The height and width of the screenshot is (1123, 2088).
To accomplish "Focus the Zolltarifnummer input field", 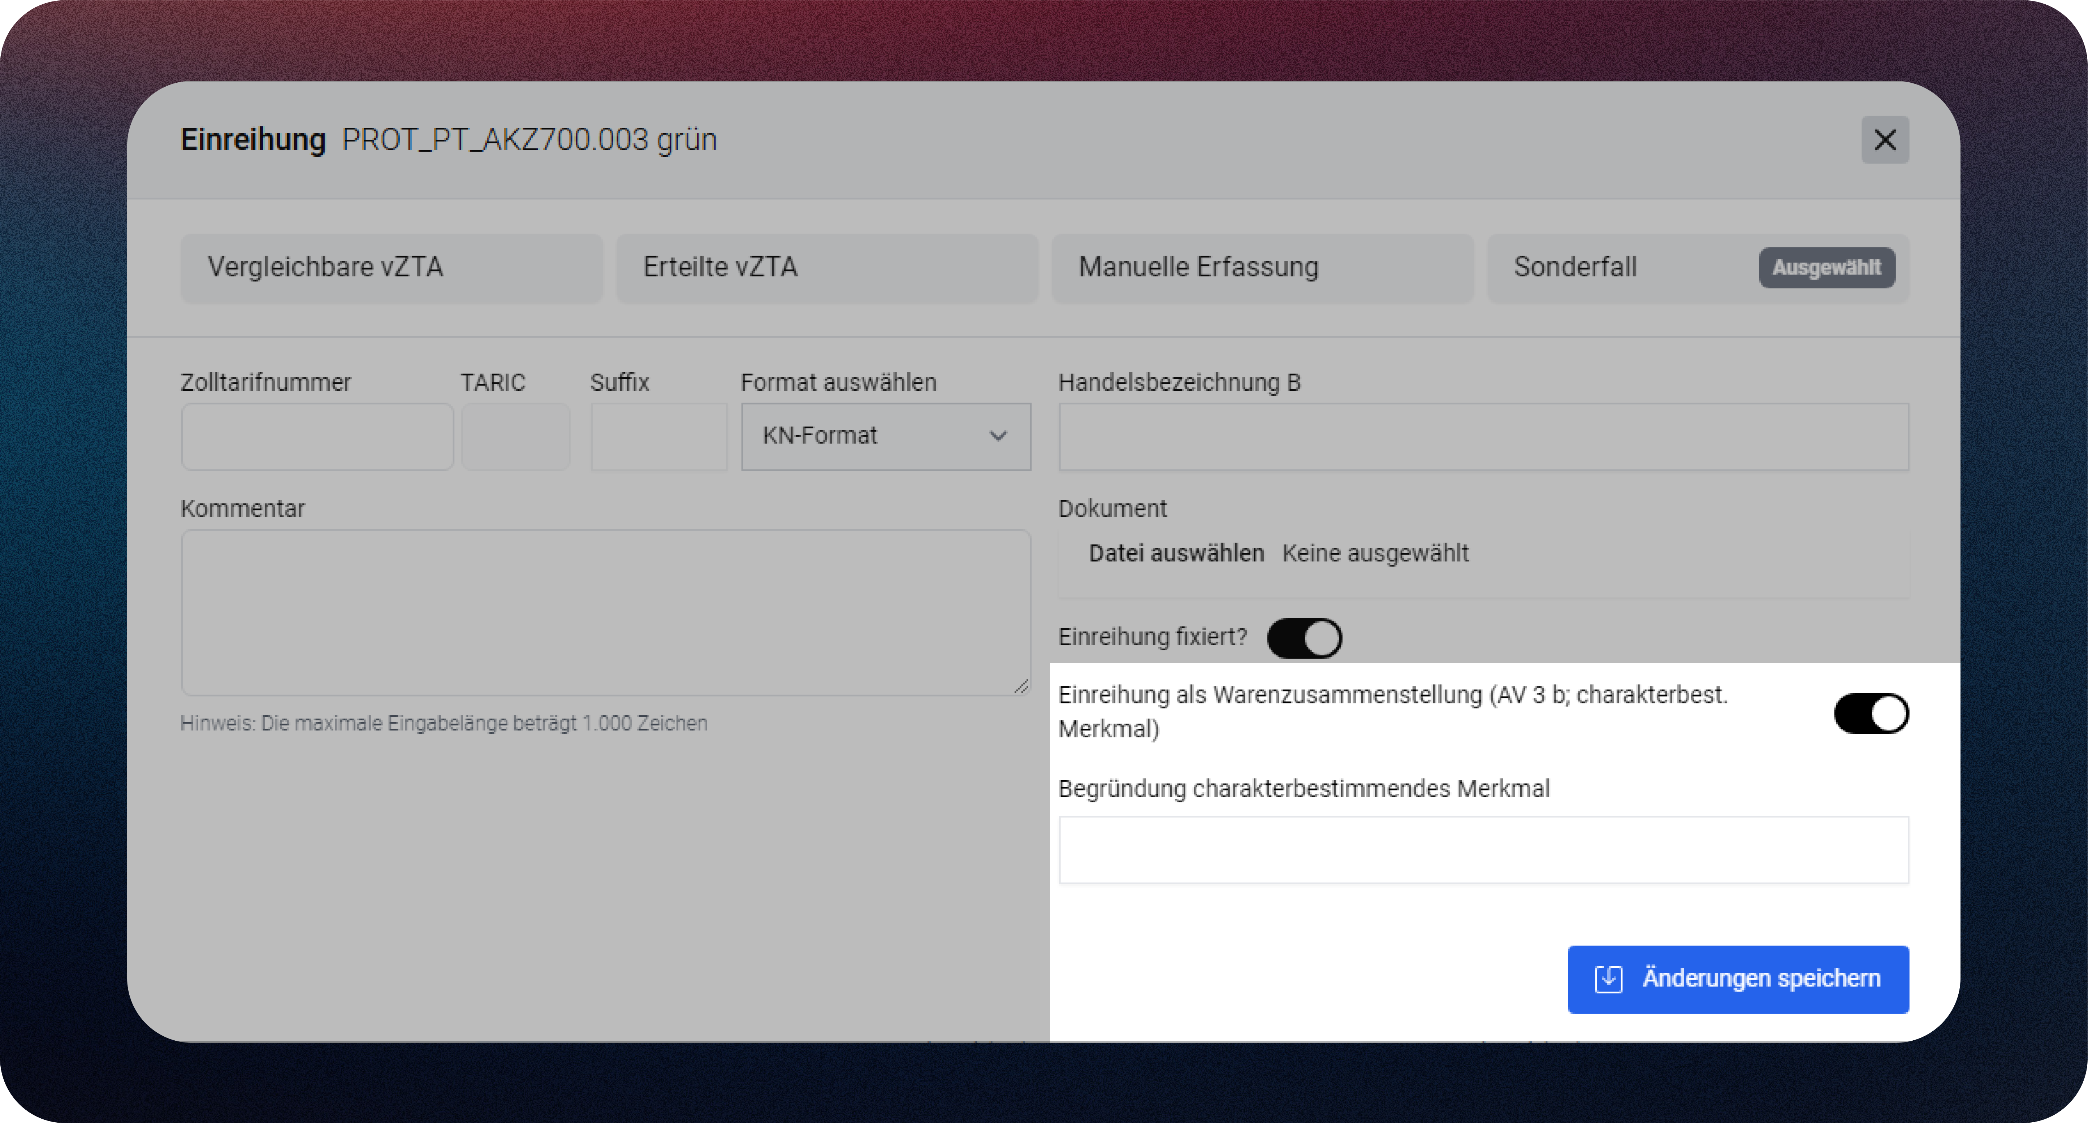I will (x=317, y=437).
